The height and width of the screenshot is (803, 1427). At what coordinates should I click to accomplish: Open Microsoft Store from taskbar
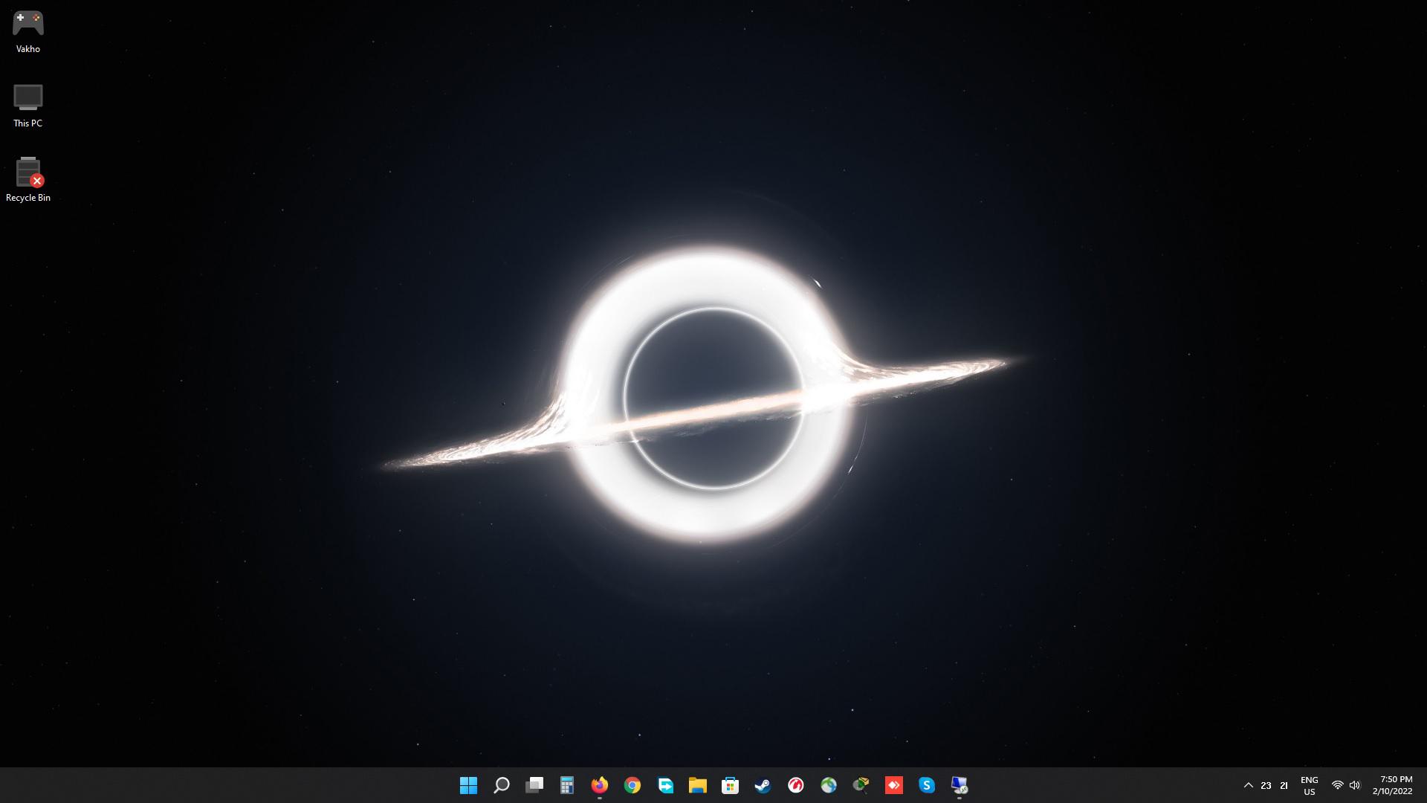(x=730, y=785)
